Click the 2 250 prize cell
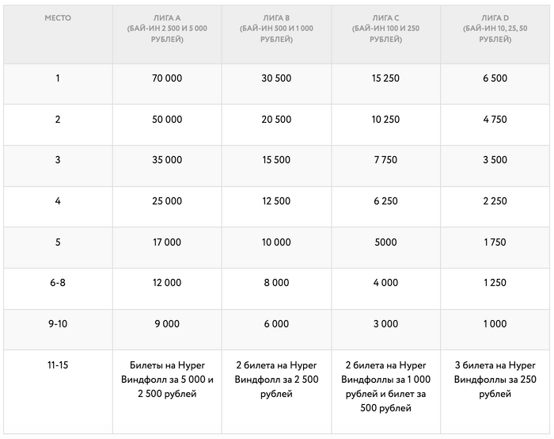554x439 pixels. click(x=494, y=201)
